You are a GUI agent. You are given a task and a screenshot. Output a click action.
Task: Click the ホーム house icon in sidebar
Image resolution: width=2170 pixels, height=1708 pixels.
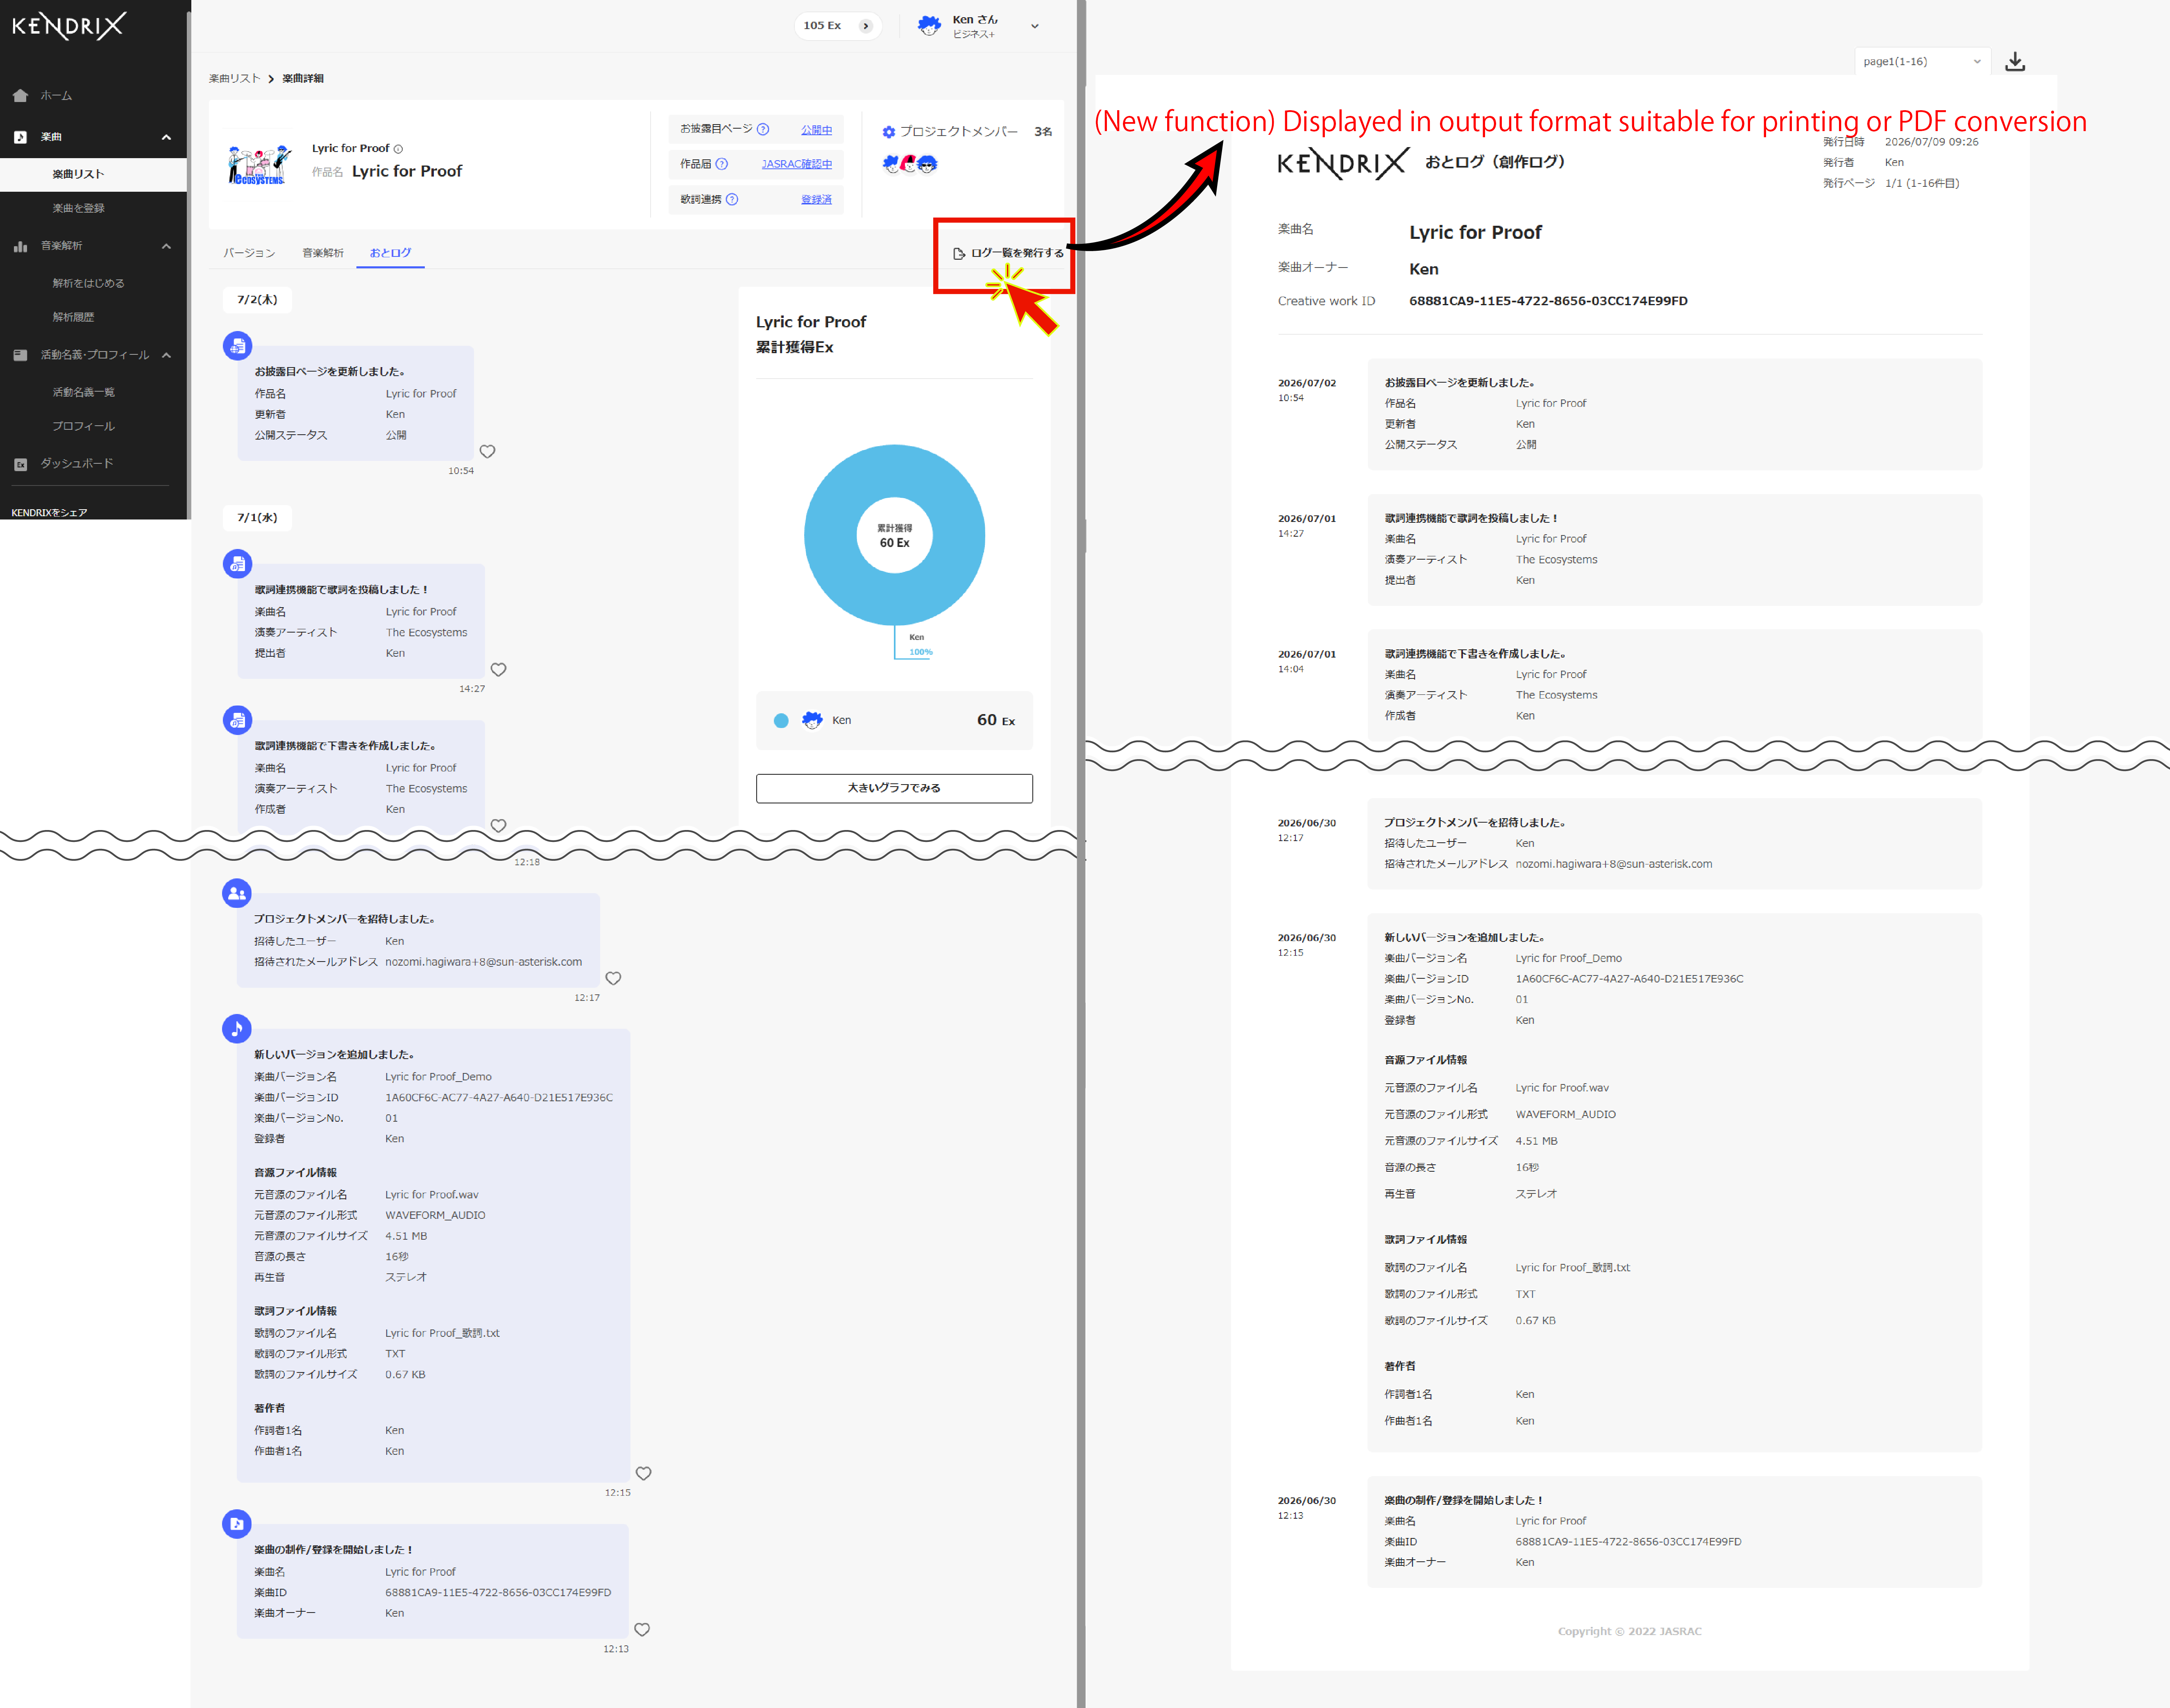(20, 96)
